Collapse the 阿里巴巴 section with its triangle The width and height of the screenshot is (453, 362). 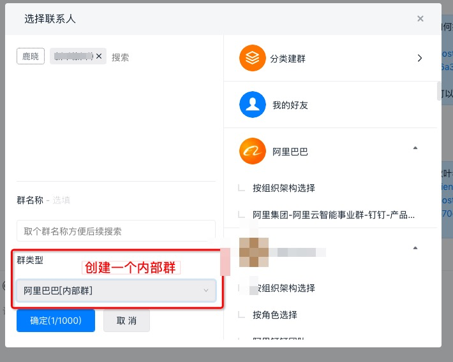tap(415, 148)
